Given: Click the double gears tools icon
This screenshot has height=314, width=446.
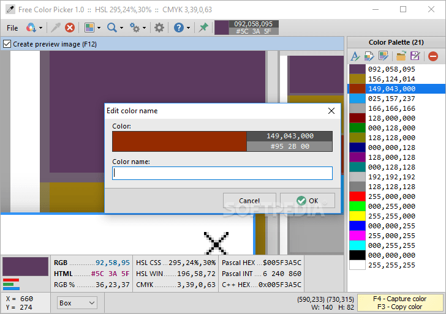Looking at the screenshot, I should [x=135, y=28].
